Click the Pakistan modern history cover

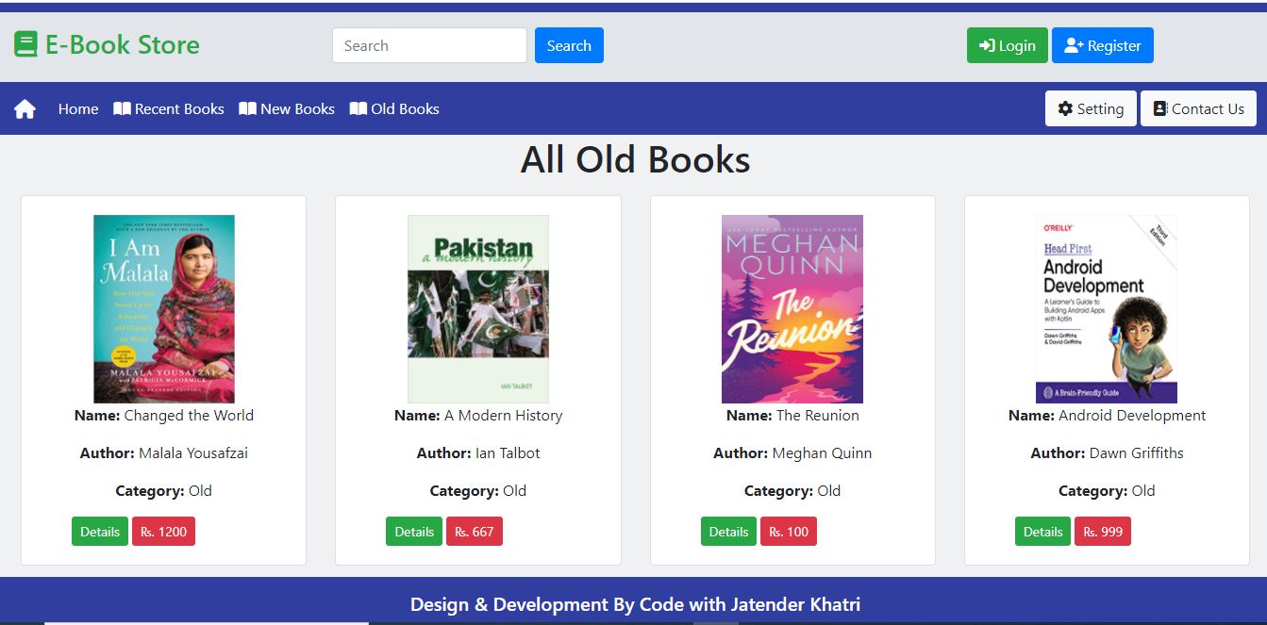pyautogui.click(x=478, y=309)
